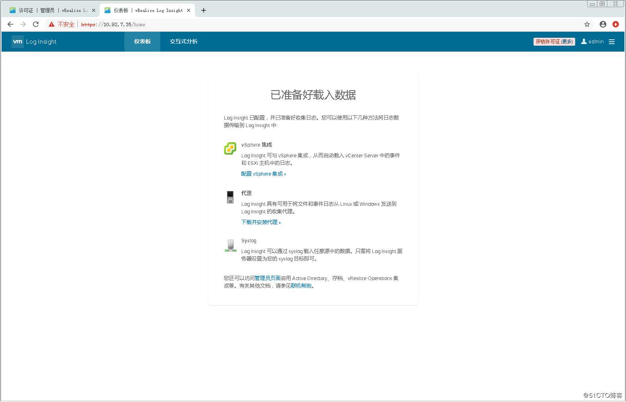Click the agent device icon

point(230,197)
